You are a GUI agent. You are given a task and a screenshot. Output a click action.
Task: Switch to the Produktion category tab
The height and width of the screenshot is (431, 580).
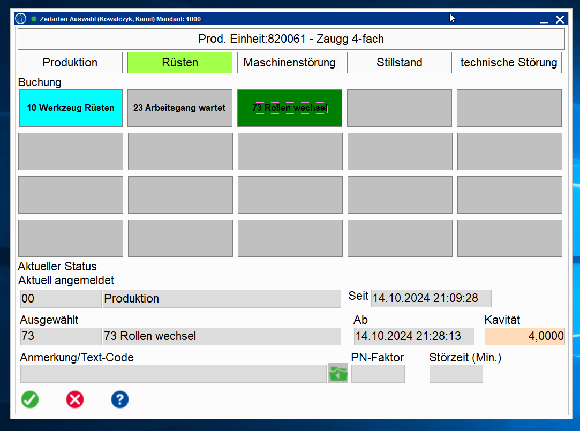(x=70, y=63)
